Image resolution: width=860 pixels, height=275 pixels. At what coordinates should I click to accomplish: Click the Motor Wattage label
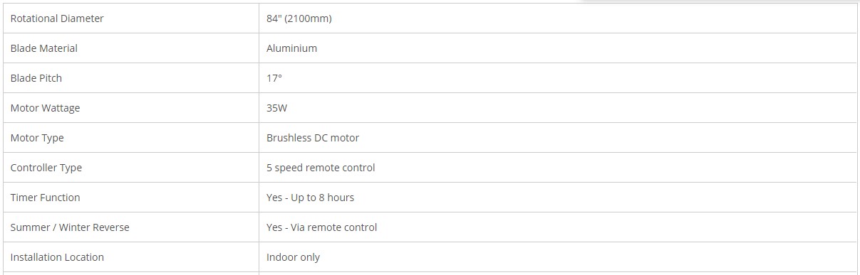(x=46, y=108)
